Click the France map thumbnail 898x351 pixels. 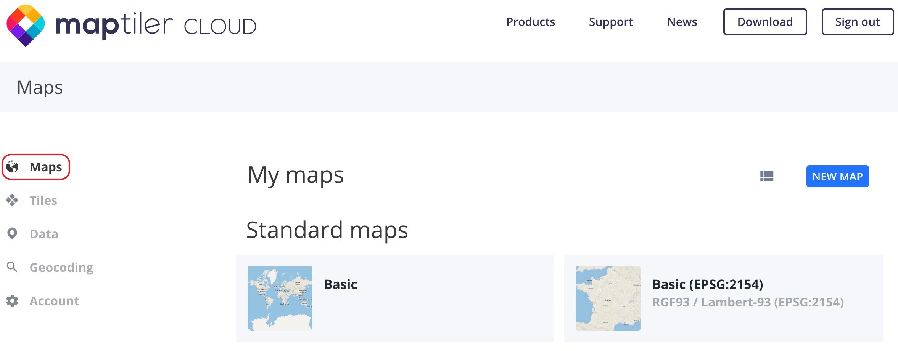608,298
